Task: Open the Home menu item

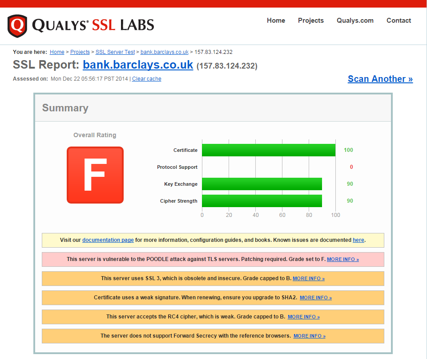Action: click(276, 20)
